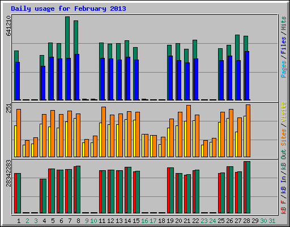Click the orange "Sites" legend word
The height and width of the screenshot is (227, 290).
coord(284,137)
